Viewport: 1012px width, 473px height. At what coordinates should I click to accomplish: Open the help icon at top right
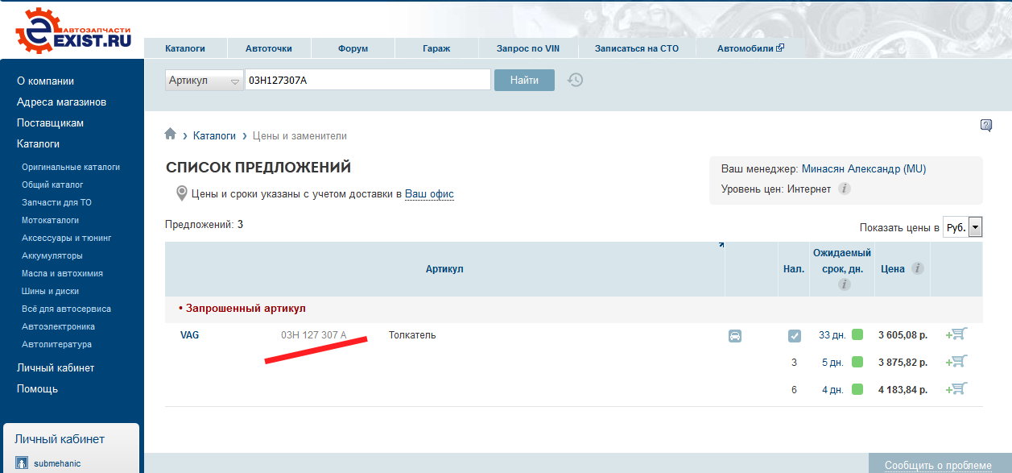986,125
